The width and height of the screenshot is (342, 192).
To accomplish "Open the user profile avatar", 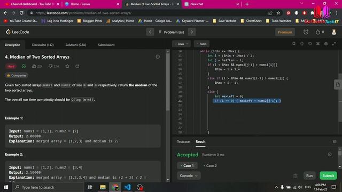I will coord(333,32).
